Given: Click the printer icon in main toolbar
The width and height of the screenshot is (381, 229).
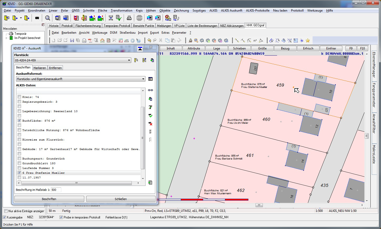Looking at the screenshot, I should coord(129,18).
